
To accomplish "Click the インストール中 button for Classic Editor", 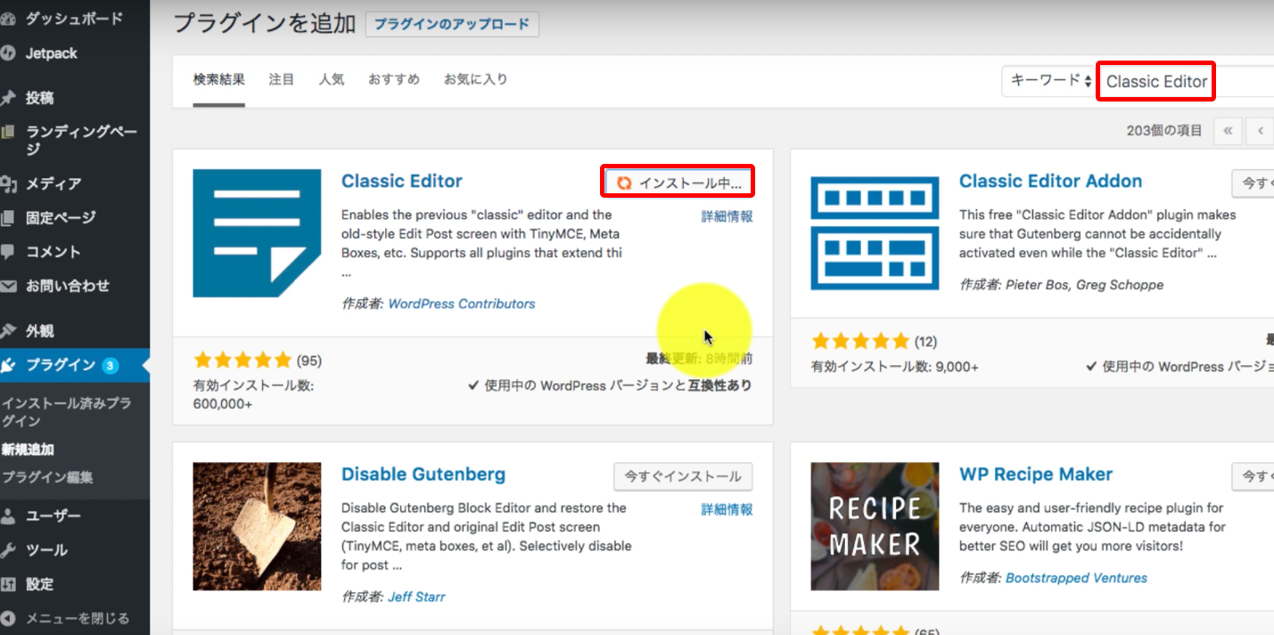I will click(678, 183).
